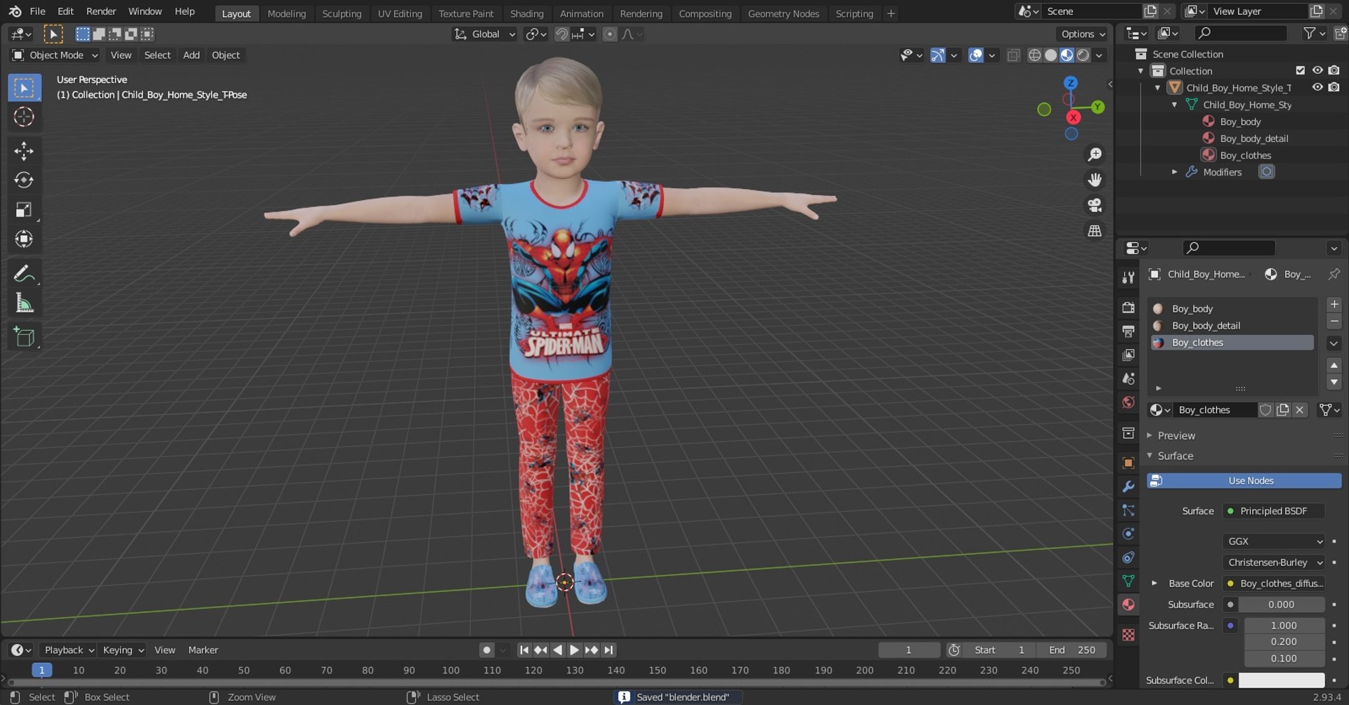Open viewport Add menu
This screenshot has height=705, width=1349.
tap(191, 55)
